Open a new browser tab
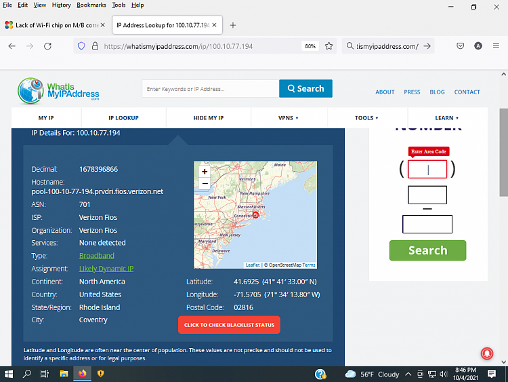The height and width of the screenshot is (382, 508). click(232, 25)
